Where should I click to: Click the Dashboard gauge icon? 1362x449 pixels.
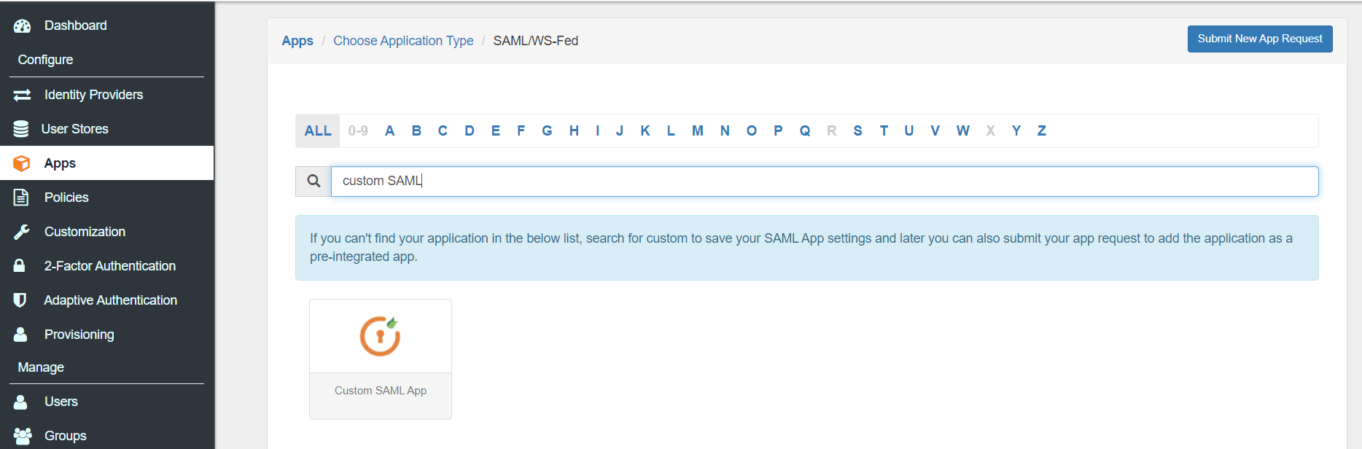(x=22, y=26)
